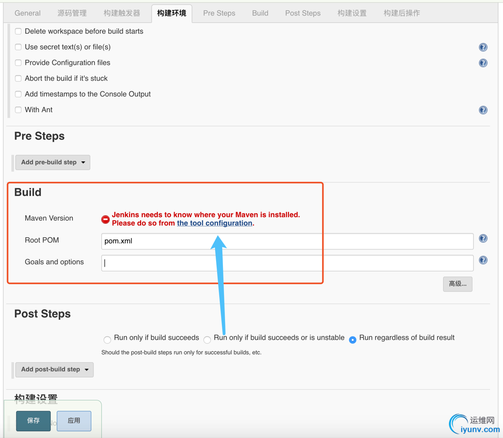Open help for Use secret text(s) or file(s)
The width and height of the screenshot is (503, 438).
coord(483,47)
